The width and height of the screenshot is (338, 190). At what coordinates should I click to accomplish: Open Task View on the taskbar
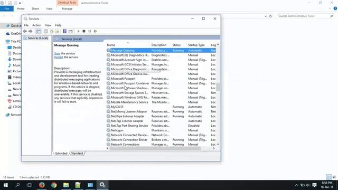[x=30, y=185]
